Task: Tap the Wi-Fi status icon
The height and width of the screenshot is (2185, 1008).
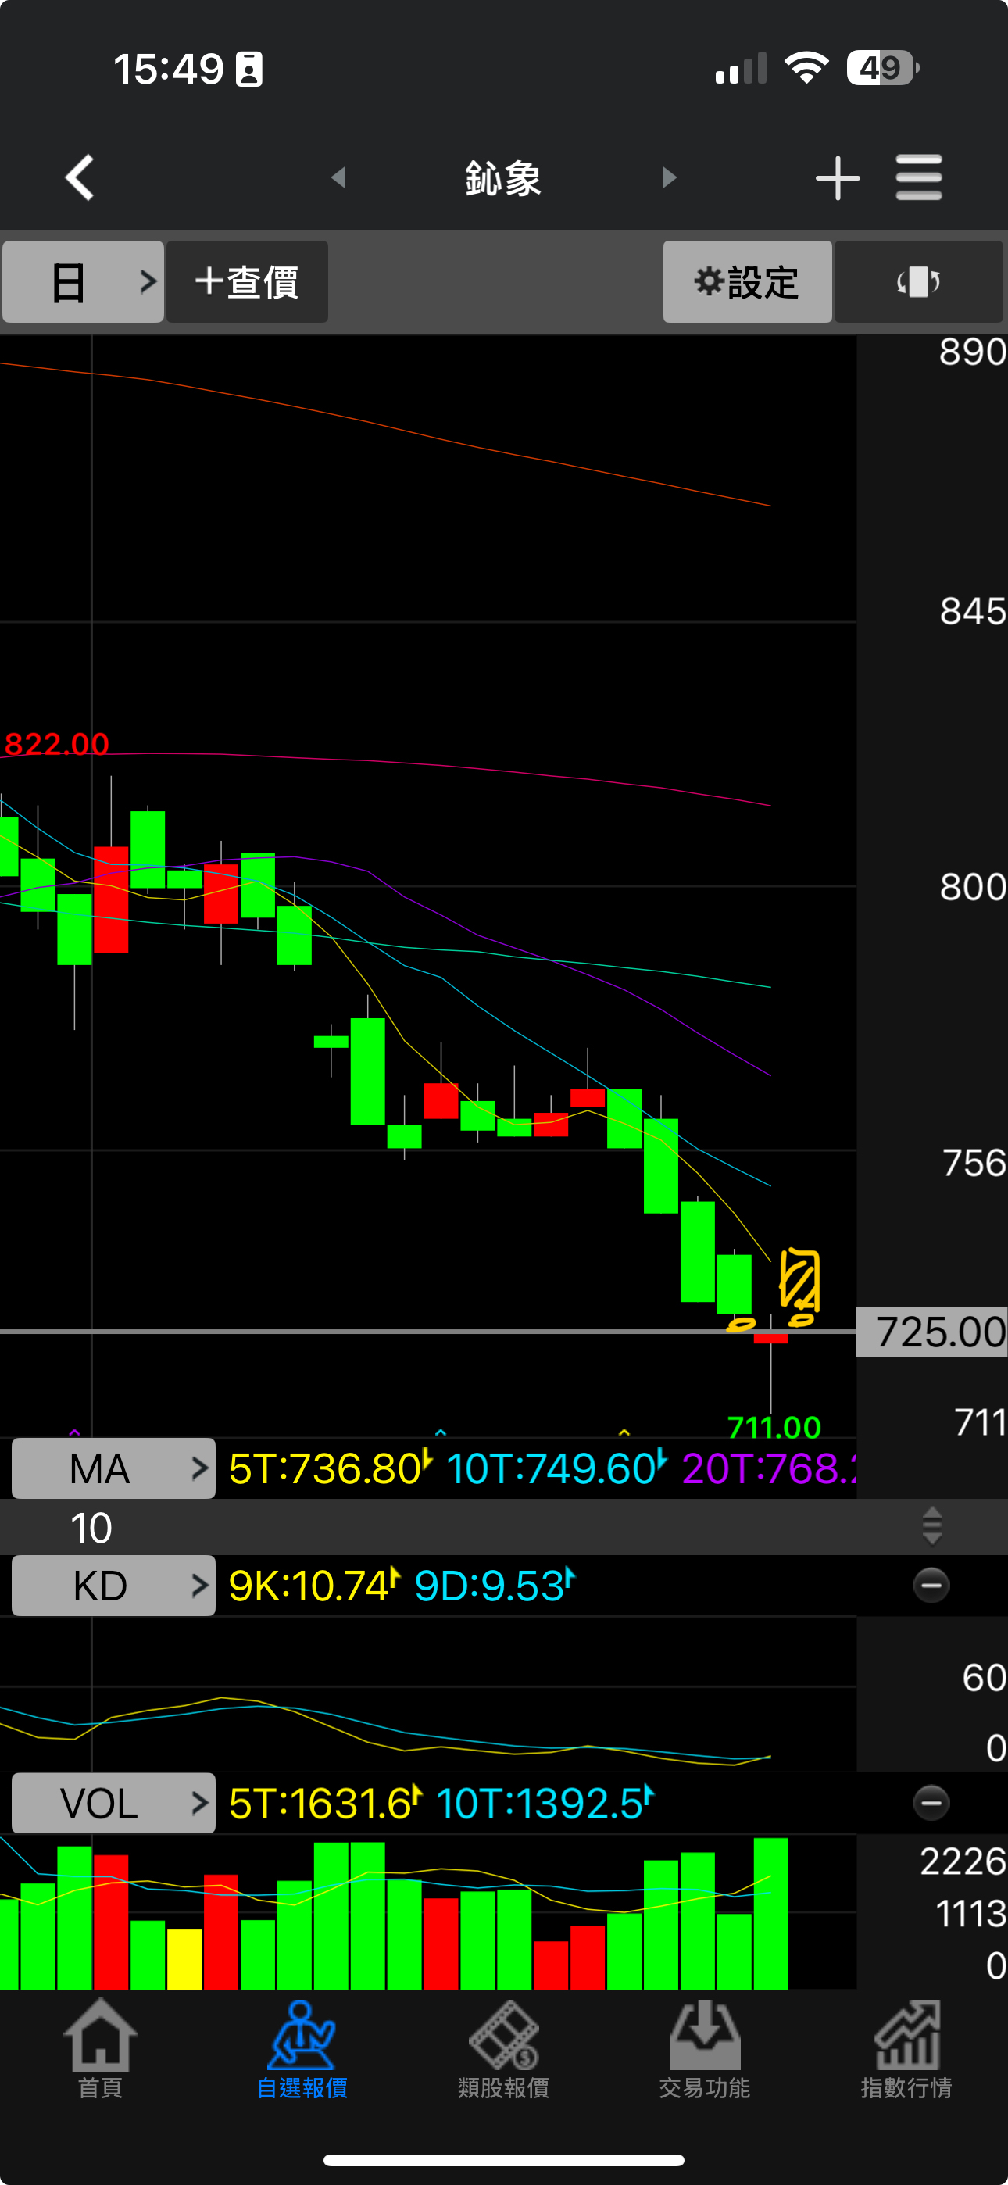Action: click(x=807, y=68)
